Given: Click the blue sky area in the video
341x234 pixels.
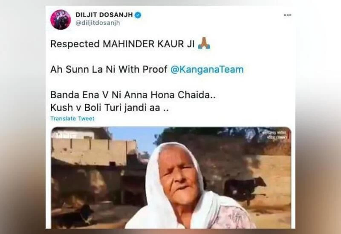Looking at the screenshot, I should [x=135, y=139].
